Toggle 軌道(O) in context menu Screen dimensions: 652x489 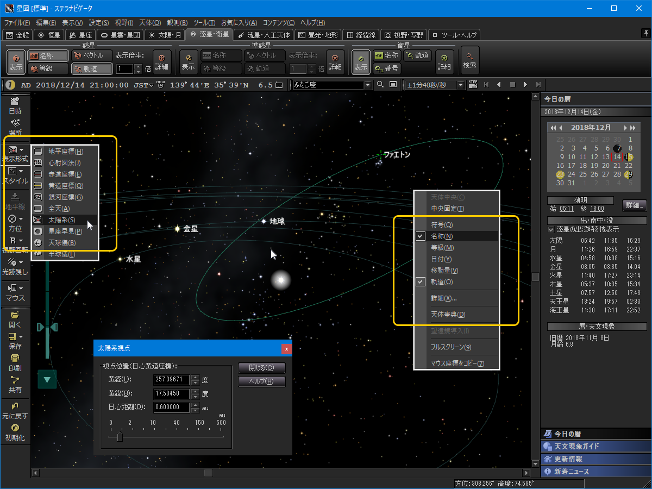456,282
